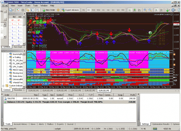Image resolution: width=181 pixels, height=131 pixels.
Task: Open the Mailbox tab
Action: coord(50,124)
